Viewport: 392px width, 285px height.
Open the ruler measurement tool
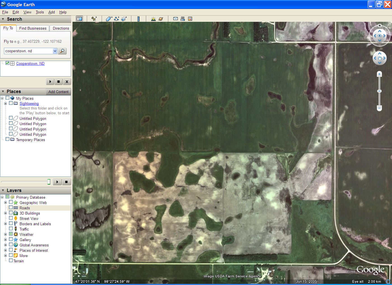pos(138,19)
